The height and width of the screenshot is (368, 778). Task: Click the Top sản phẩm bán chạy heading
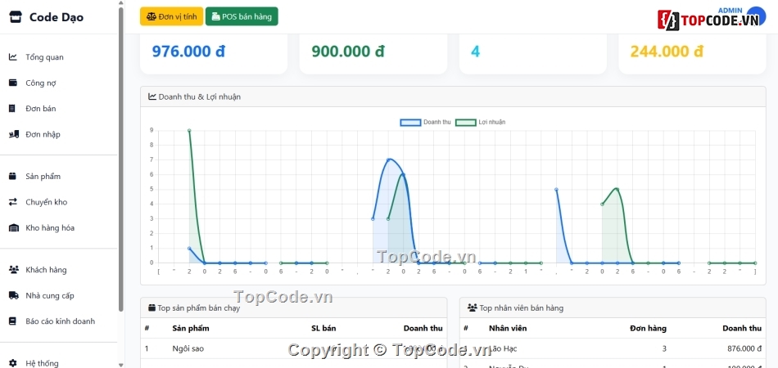click(198, 308)
